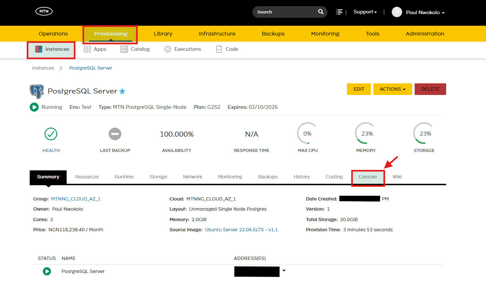Click the EDIT button
This screenshot has width=486, height=286.
click(x=359, y=89)
